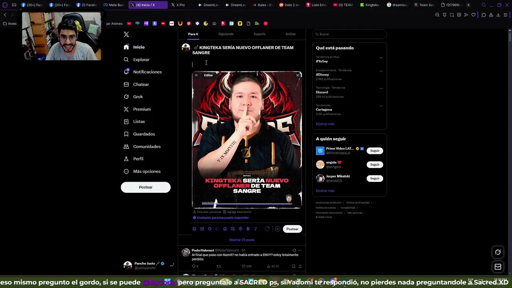Open Notificaciones in the sidebar

coord(143,72)
